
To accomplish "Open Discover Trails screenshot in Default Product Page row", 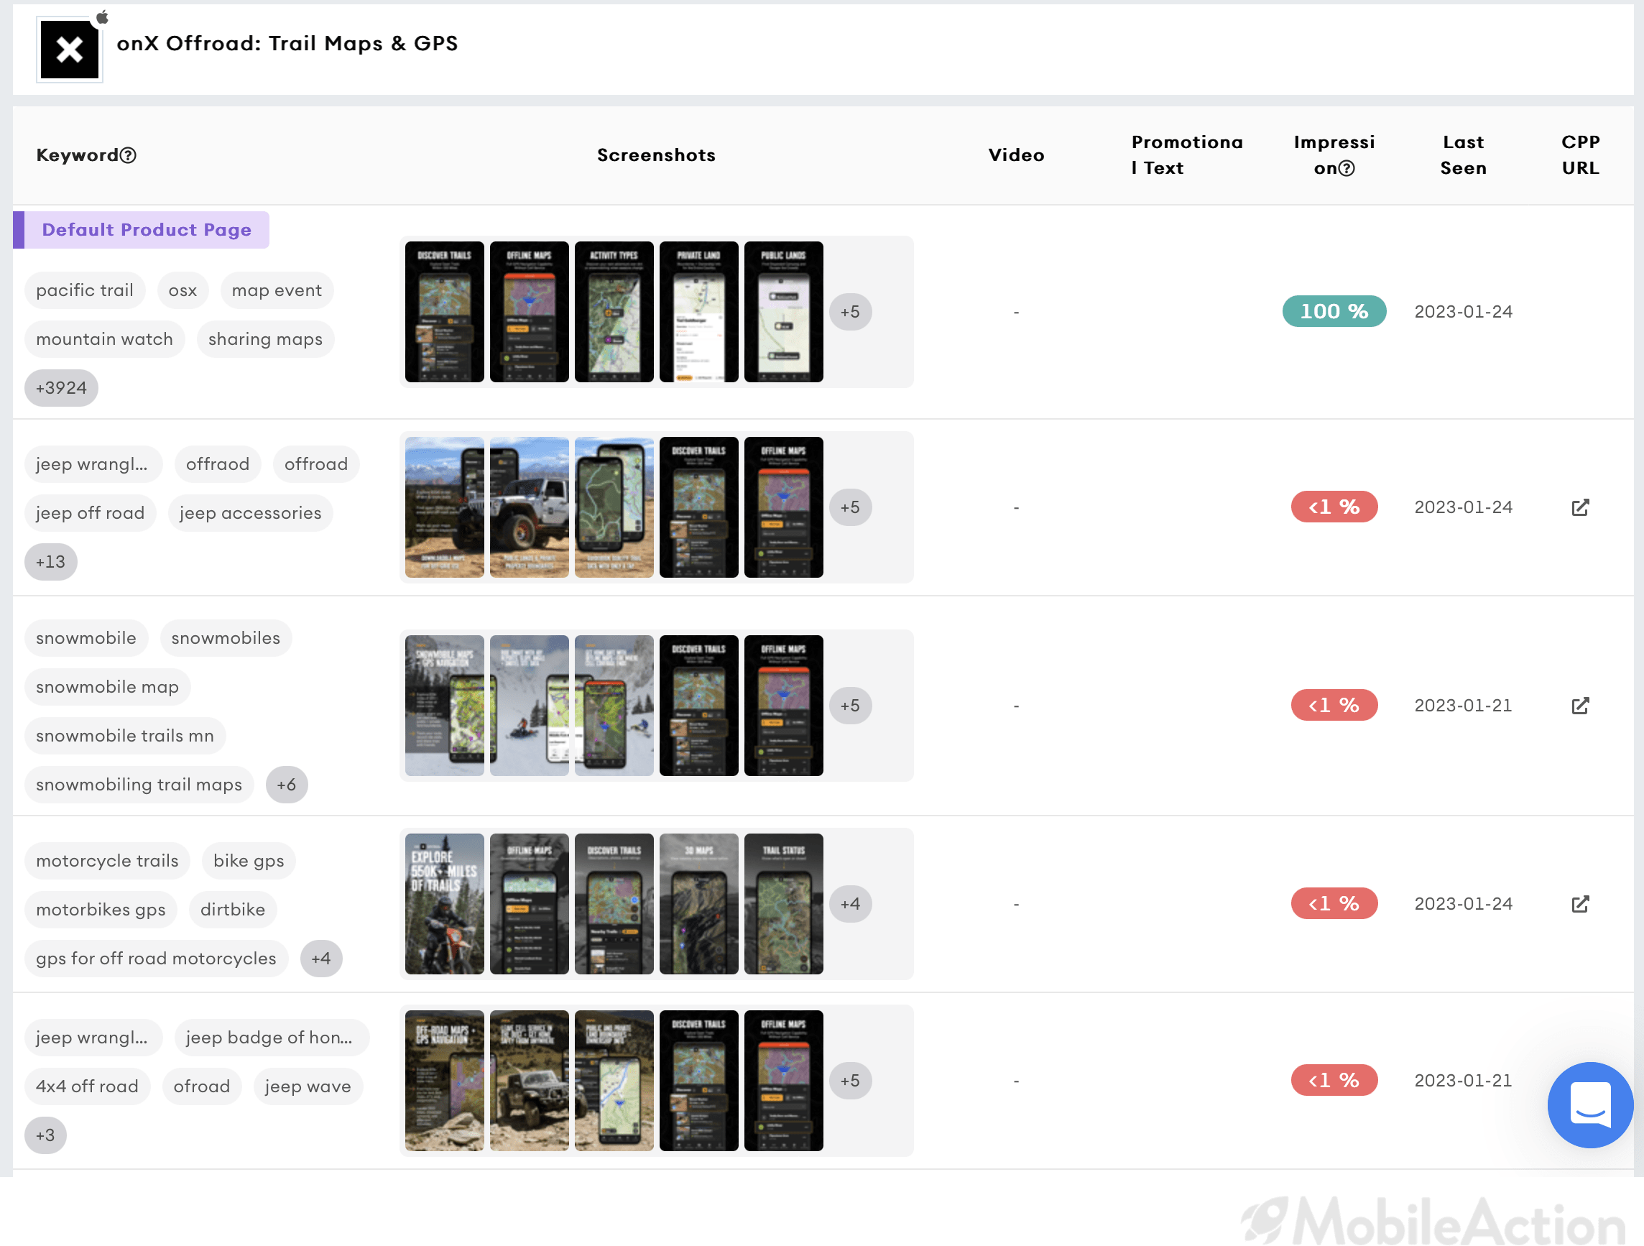I will click(445, 312).
